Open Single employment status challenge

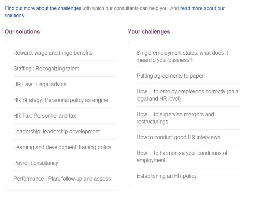[182, 56]
